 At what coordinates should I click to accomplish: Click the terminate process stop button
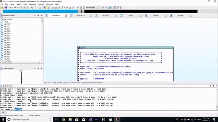84,7
